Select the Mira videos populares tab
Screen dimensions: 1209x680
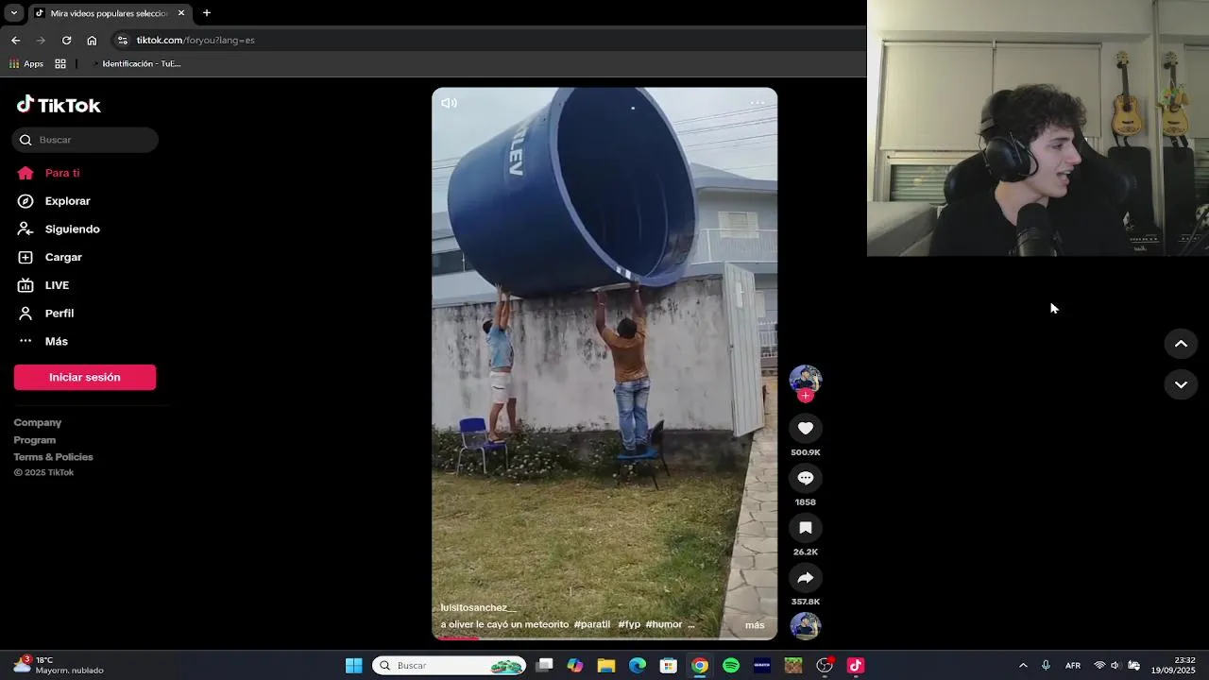click(110, 13)
